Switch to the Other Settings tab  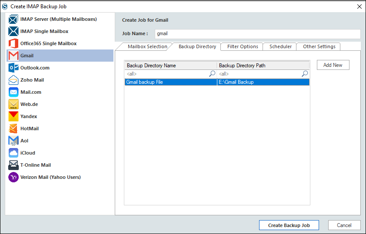[319, 46]
